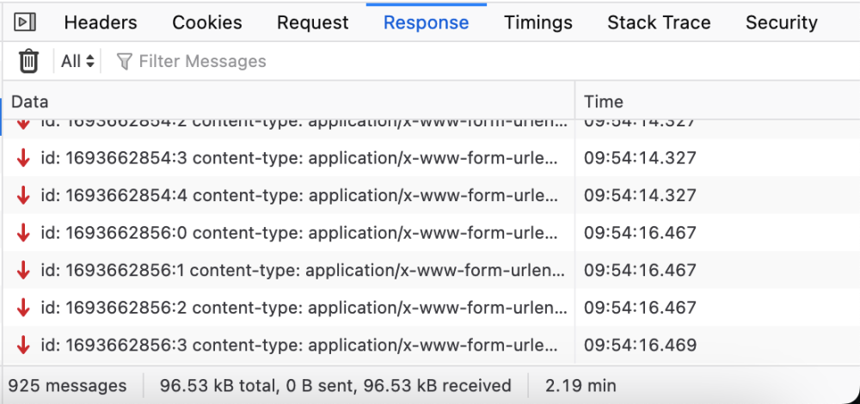Open the Stack Trace tab
The image size is (860, 404).
pos(659,22)
